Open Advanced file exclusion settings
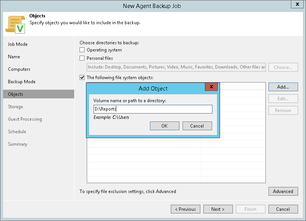The image size is (306, 221). click(x=283, y=191)
